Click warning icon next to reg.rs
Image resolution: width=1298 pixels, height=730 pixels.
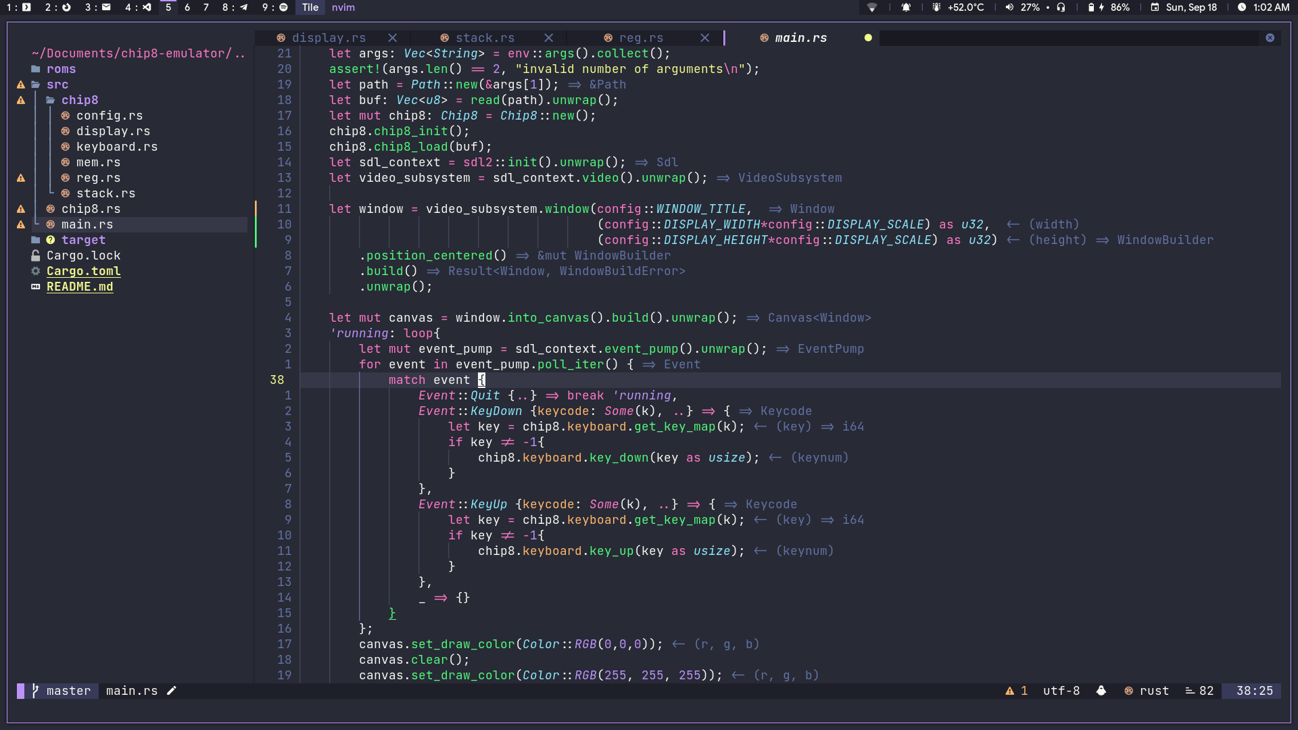pyautogui.click(x=21, y=178)
